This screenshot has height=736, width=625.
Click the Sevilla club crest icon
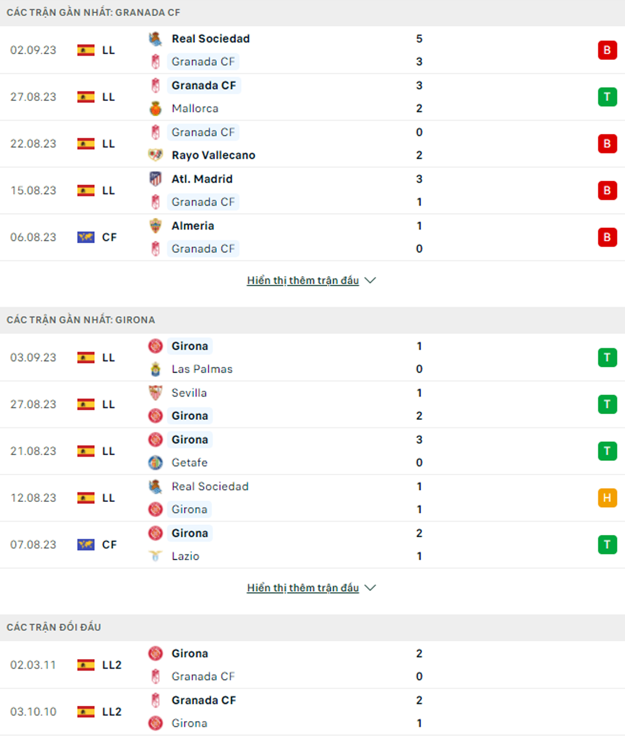coord(155,393)
